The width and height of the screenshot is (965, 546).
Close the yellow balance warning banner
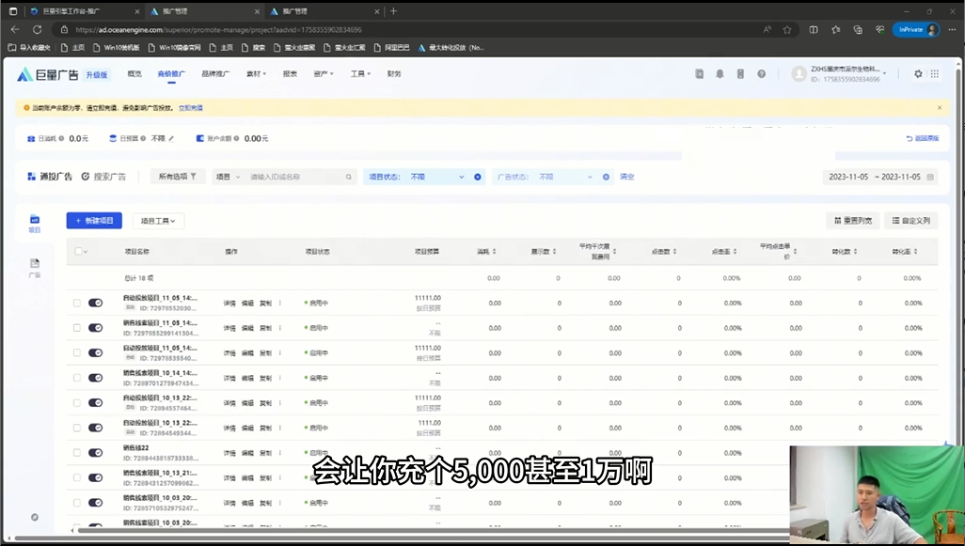[x=940, y=107]
